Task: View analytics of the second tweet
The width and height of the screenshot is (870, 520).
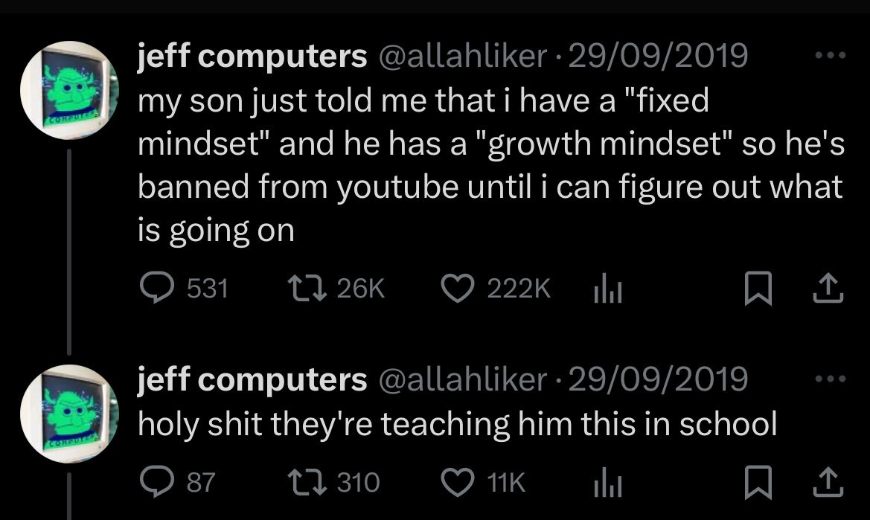Action: tap(607, 482)
